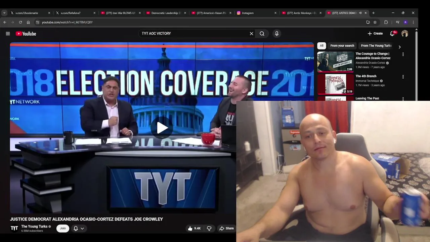Open the Chrome three-dot menu
This screenshot has height=242, width=430.
[413, 22]
